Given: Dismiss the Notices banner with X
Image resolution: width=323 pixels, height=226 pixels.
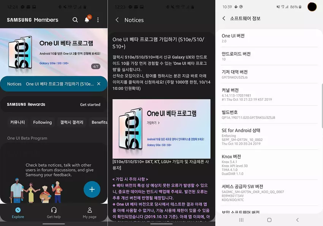Looking at the screenshot, I should [99, 84].
